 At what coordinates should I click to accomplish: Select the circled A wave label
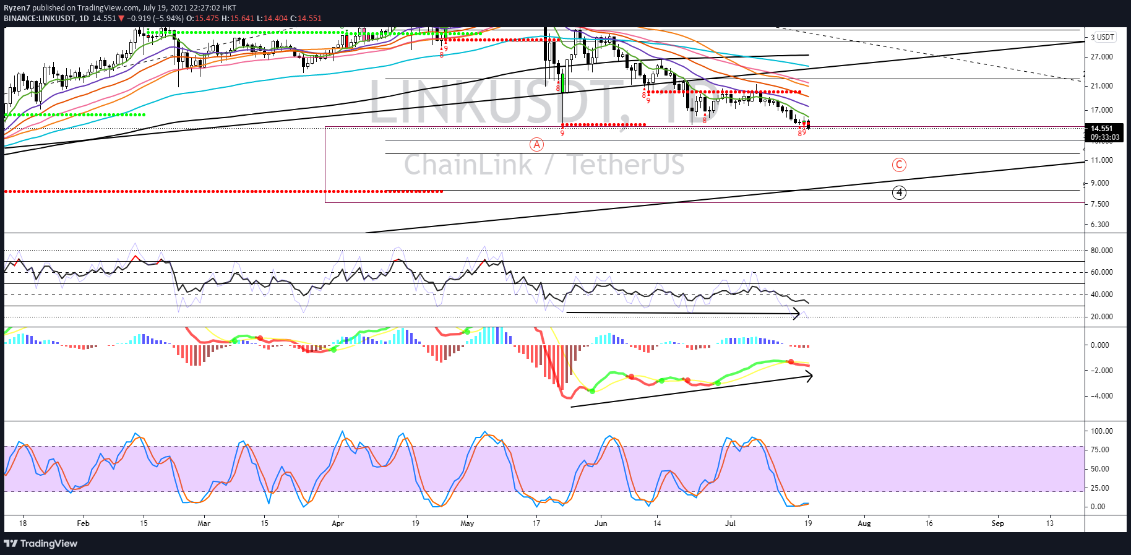536,145
